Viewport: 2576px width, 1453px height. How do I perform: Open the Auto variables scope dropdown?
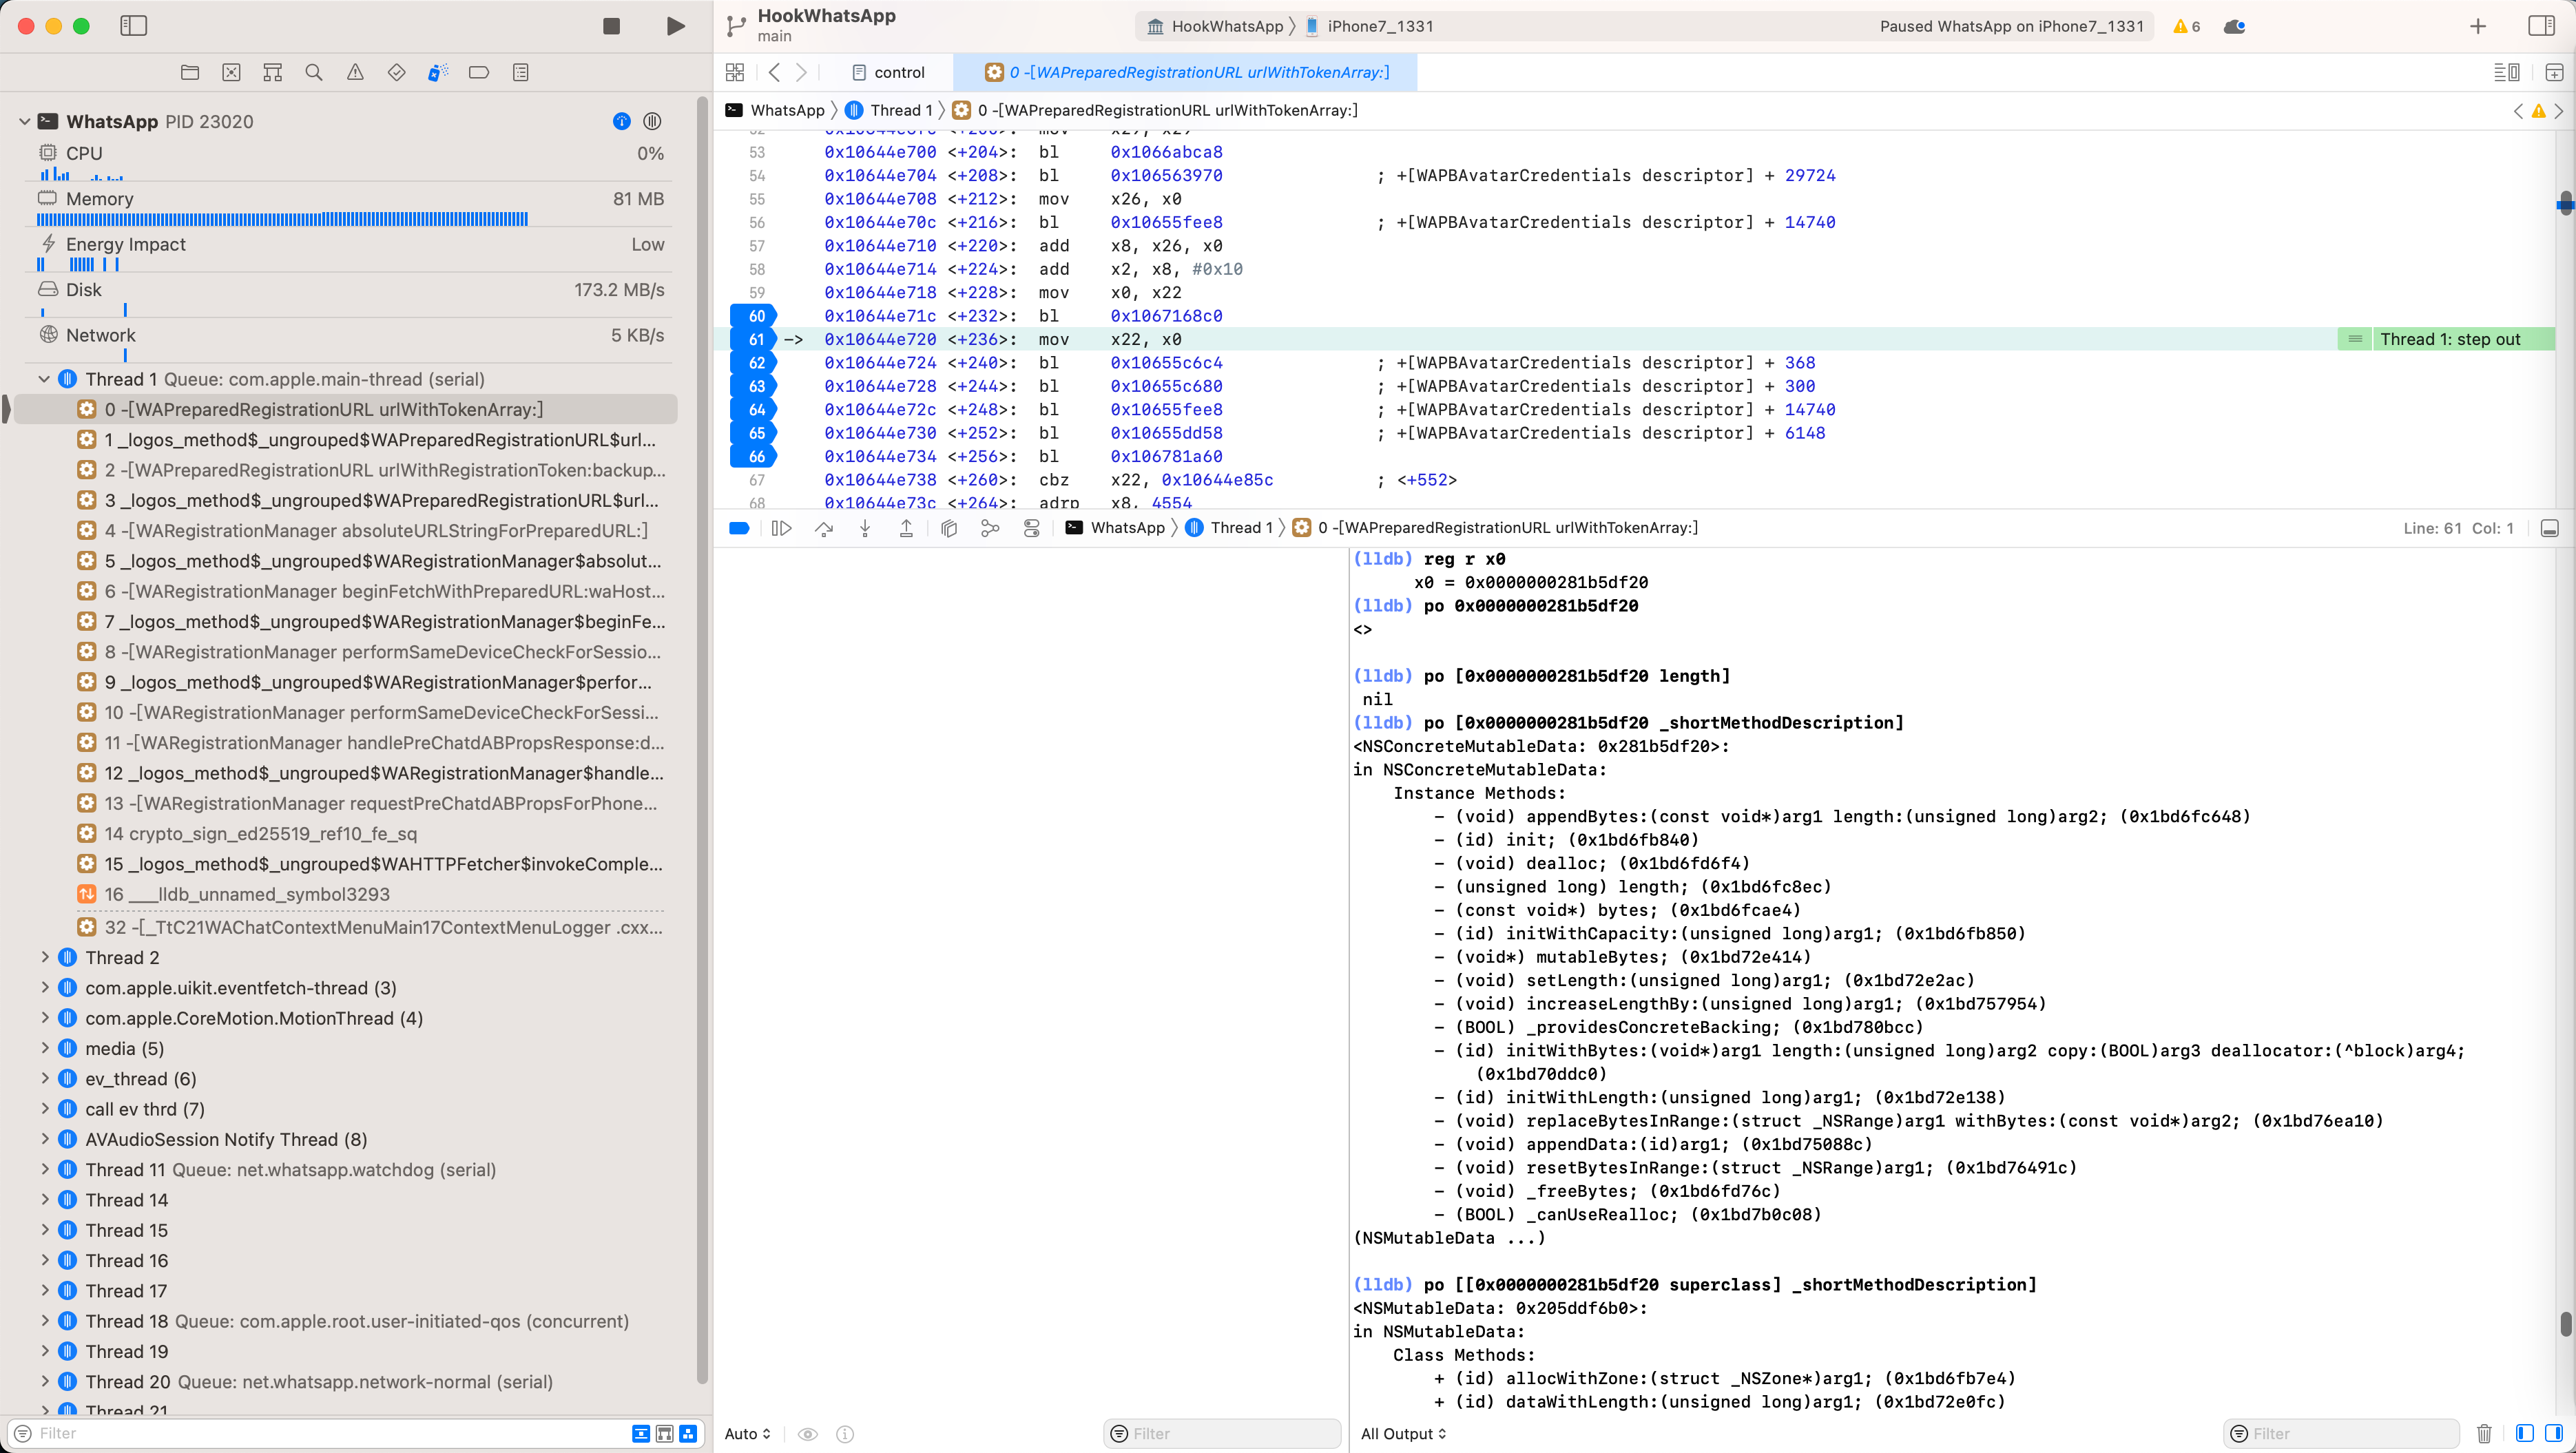pyautogui.click(x=747, y=1434)
